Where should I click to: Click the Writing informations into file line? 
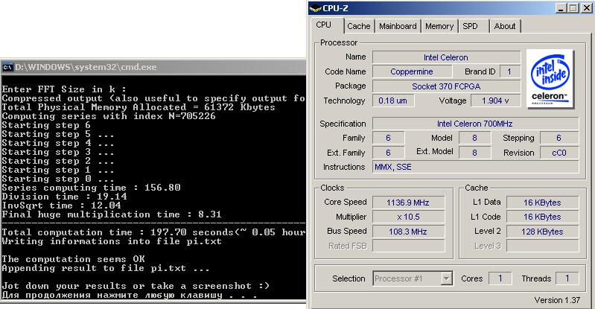coord(112,241)
